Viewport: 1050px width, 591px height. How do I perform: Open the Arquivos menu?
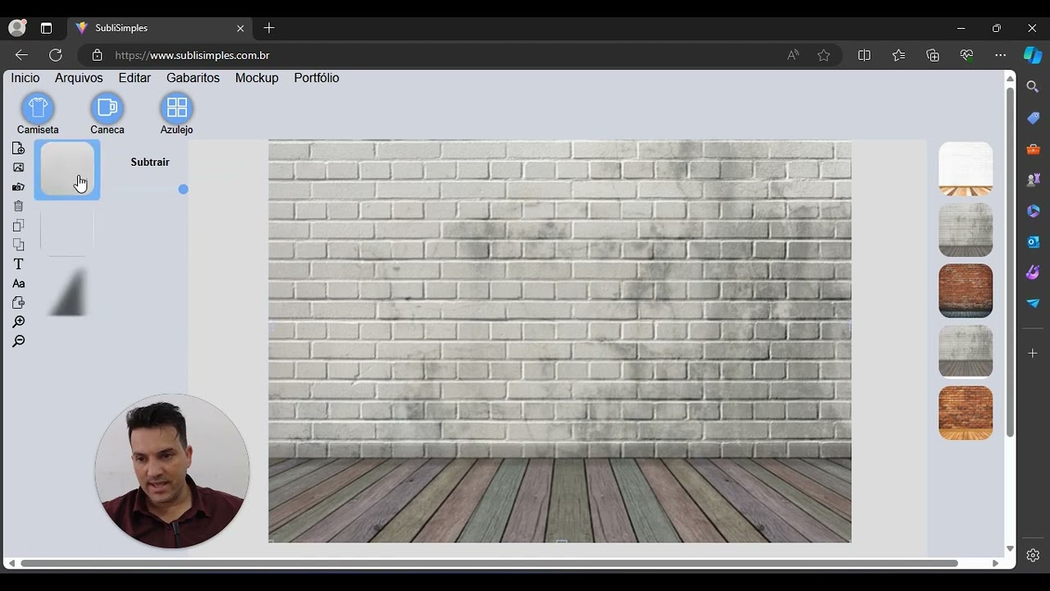point(79,78)
